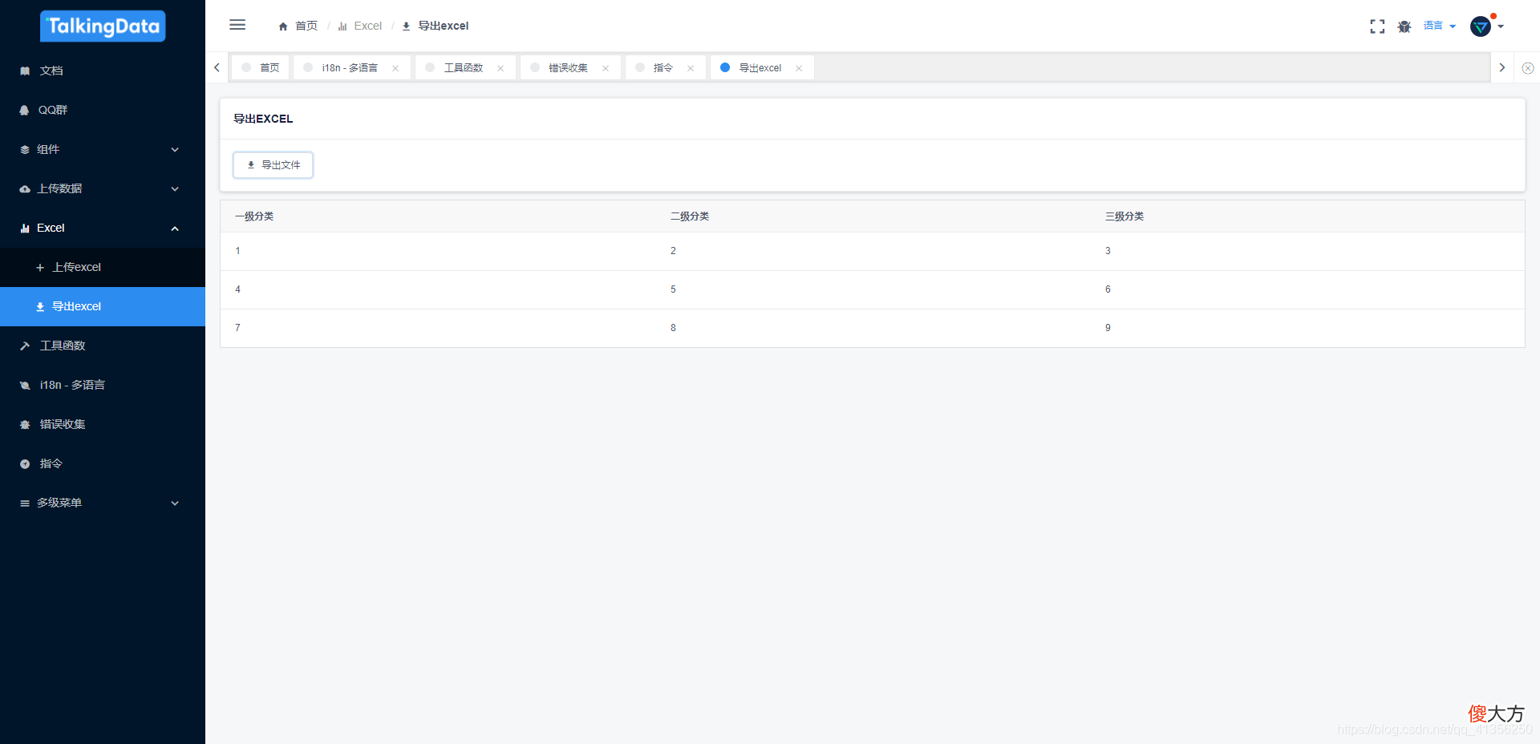
Task: Open QQ群 sidebar item
Action: [103, 110]
